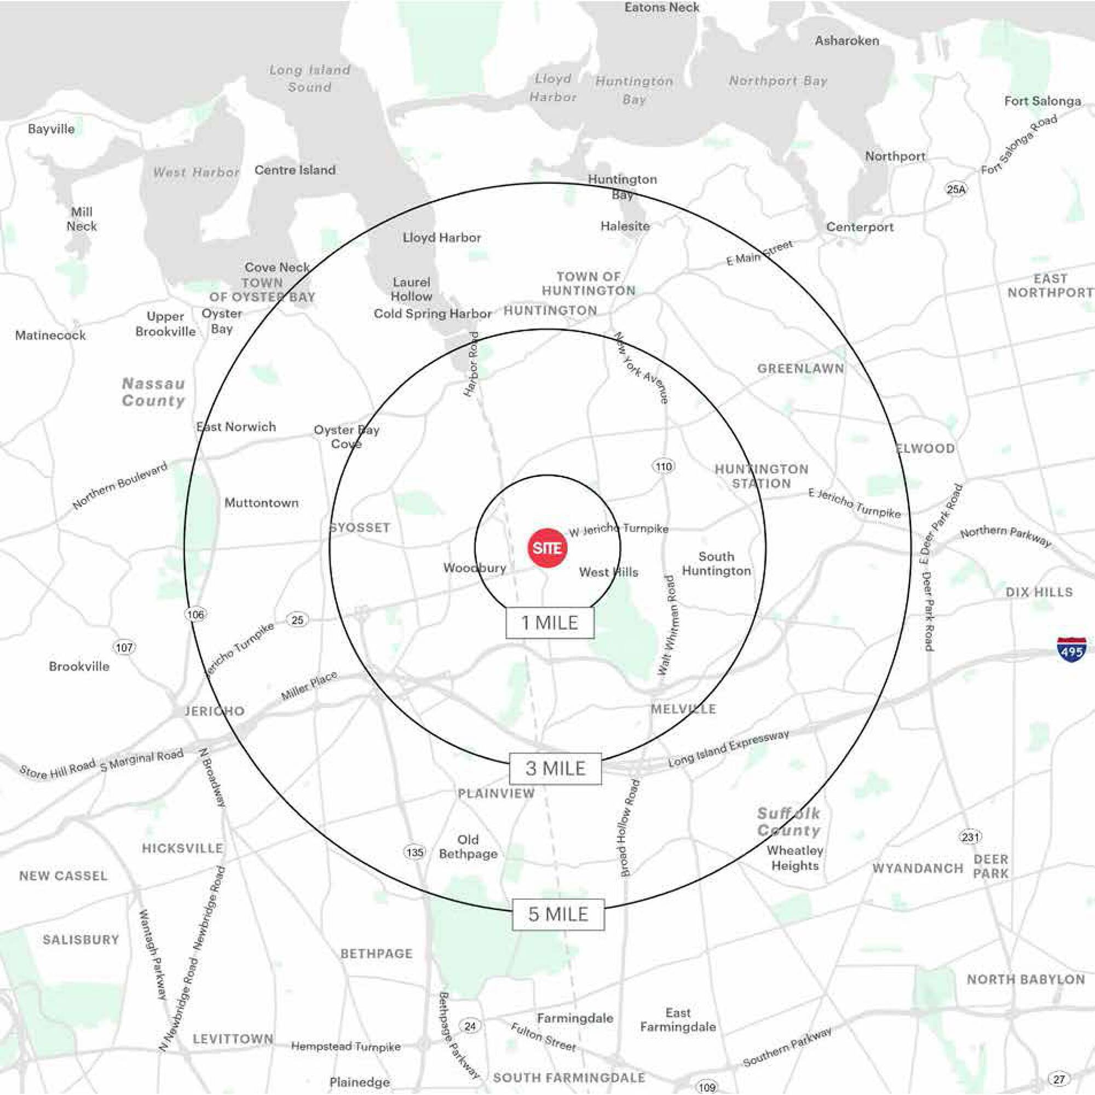1095x1095 pixels.
Task: Click the Nassau County label
Action: pos(153,392)
